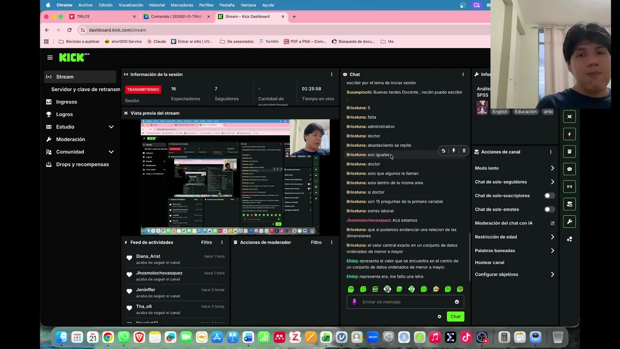
Task: Open Filtro in Acciones de moderador
Action: point(316,242)
